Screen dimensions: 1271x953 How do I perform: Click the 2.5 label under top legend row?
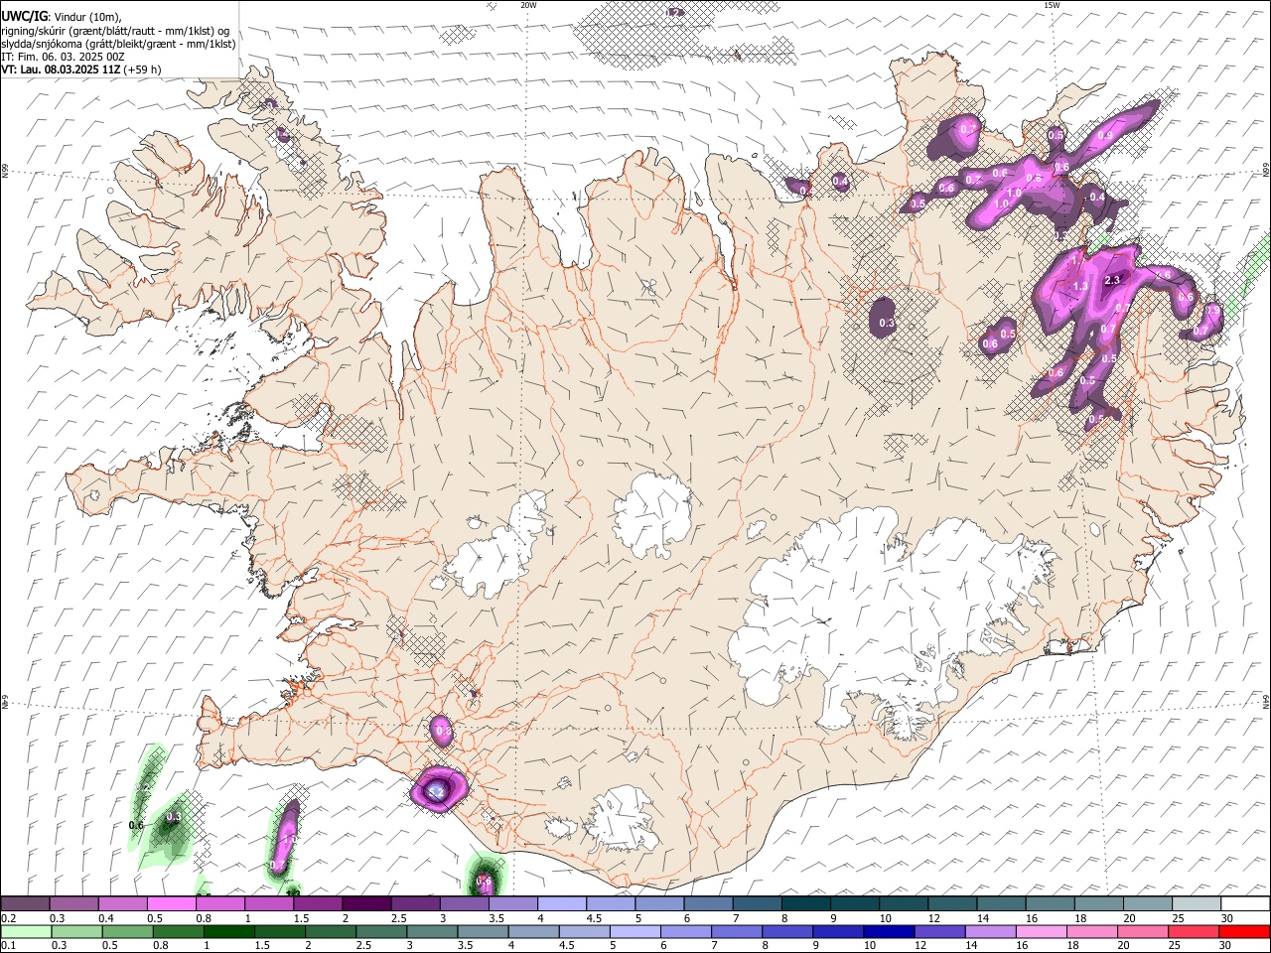[x=398, y=918]
